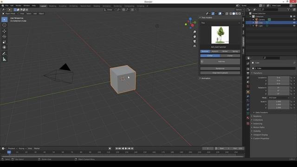
Task: Toggle visibility of Cube in outliner
Action: tap(294, 23)
